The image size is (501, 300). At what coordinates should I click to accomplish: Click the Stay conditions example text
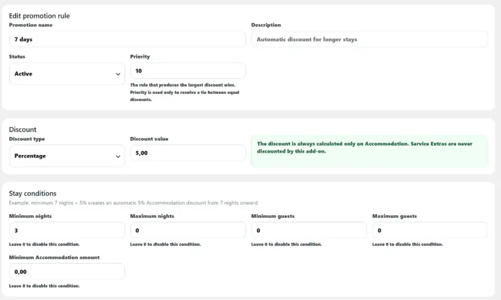[x=134, y=203]
